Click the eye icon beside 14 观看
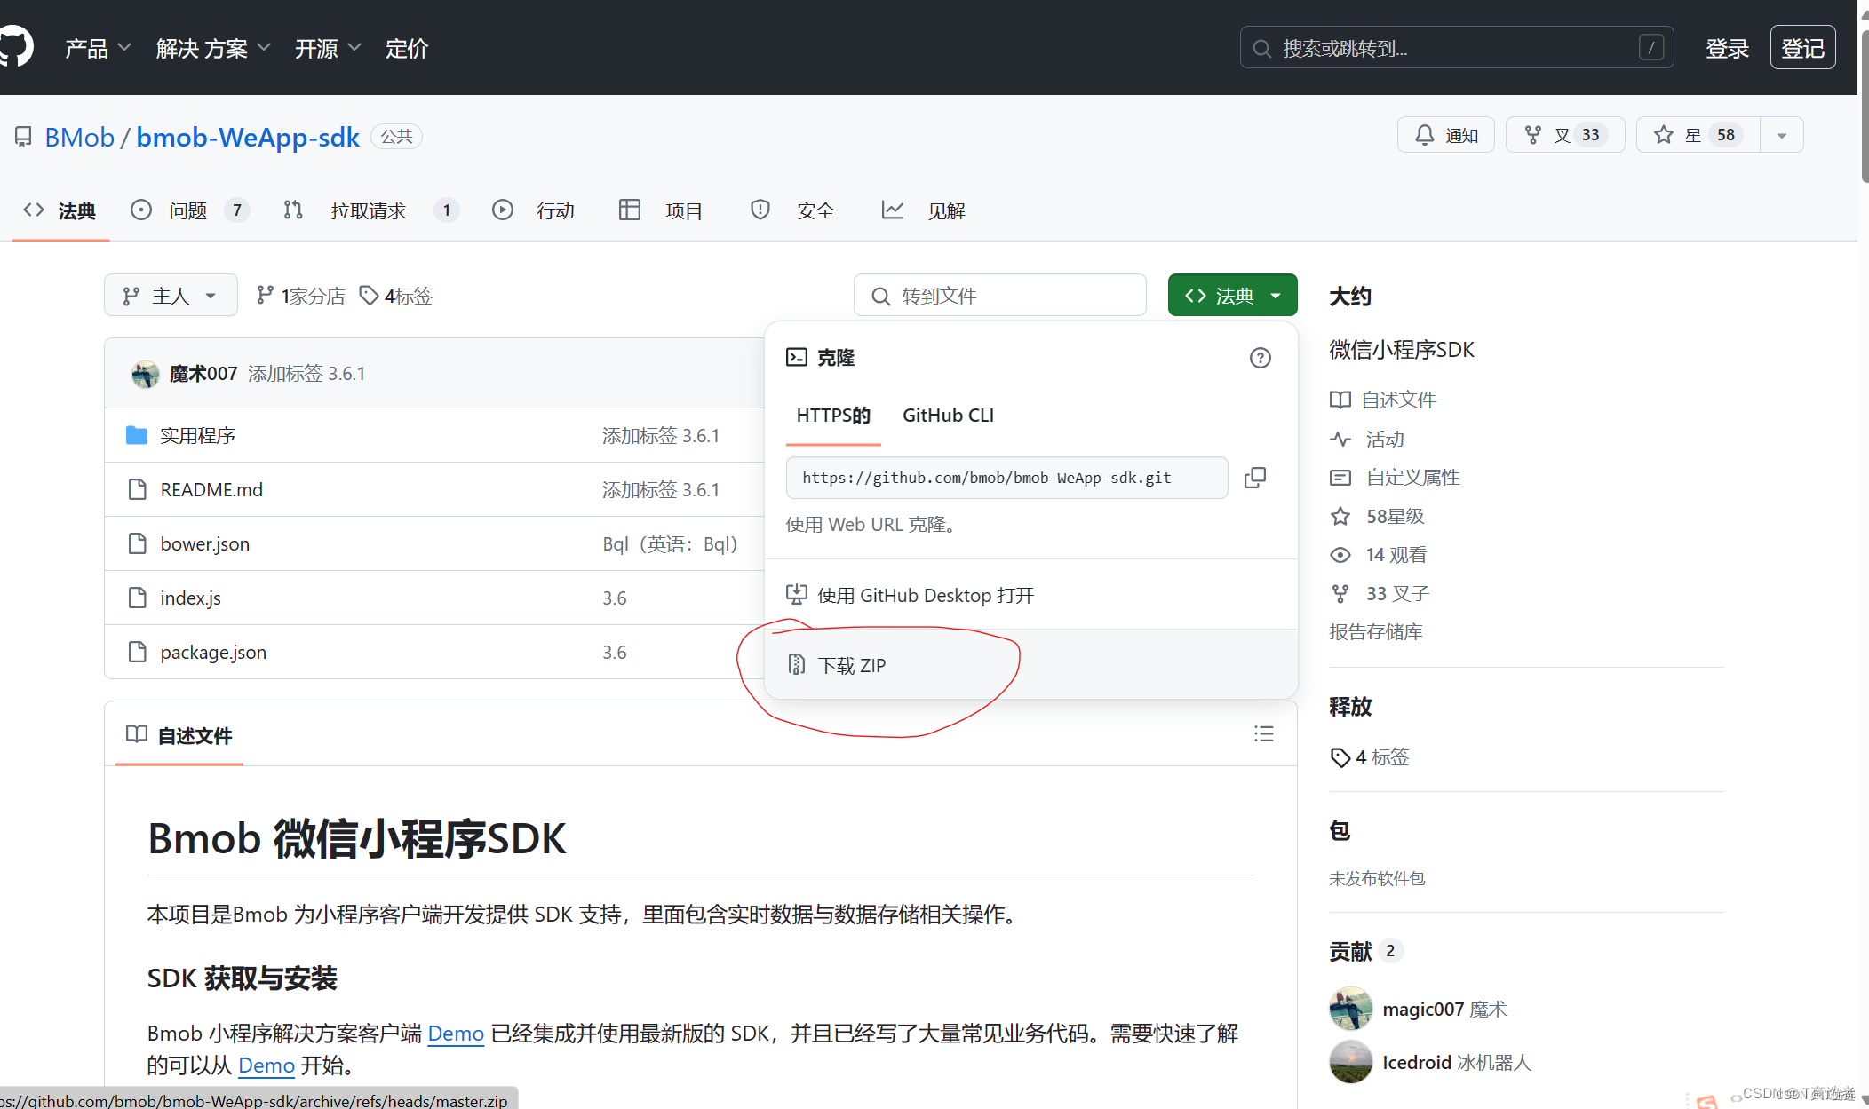The image size is (1869, 1109). click(1340, 554)
